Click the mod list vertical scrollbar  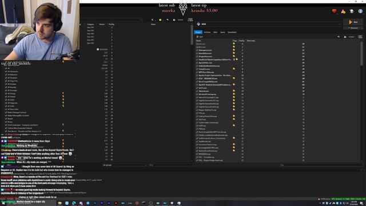[192, 35]
